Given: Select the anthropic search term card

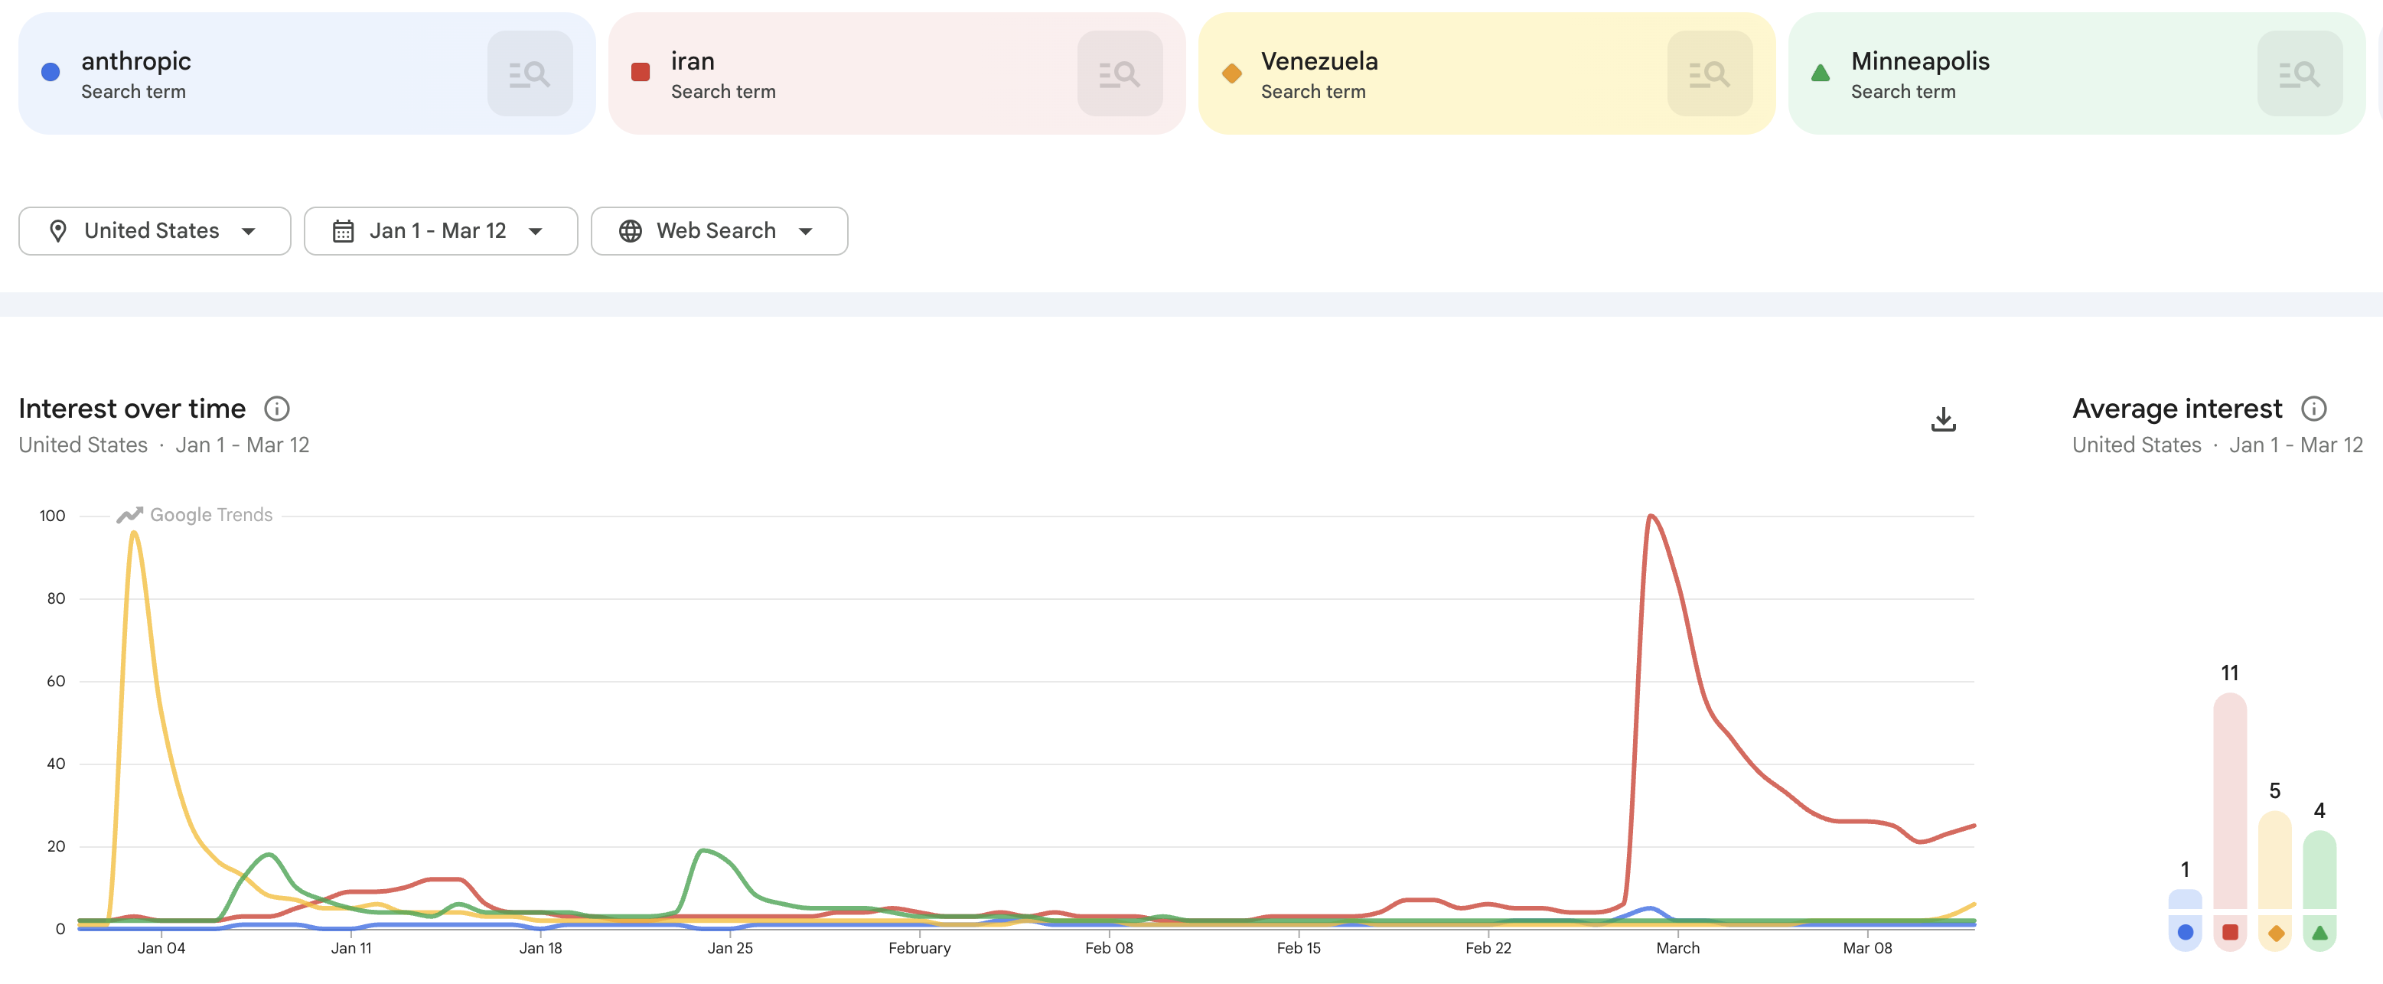Looking at the screenshot, I should click(x=307, y=73).
